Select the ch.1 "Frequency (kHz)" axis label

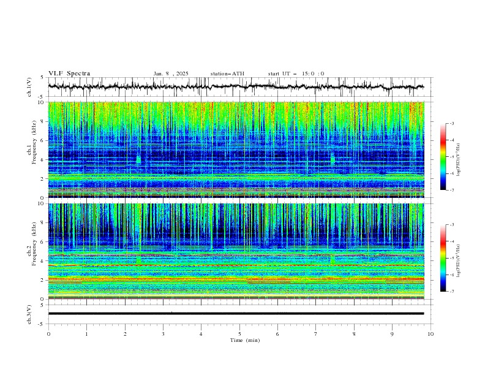click(x=34, y=143)
